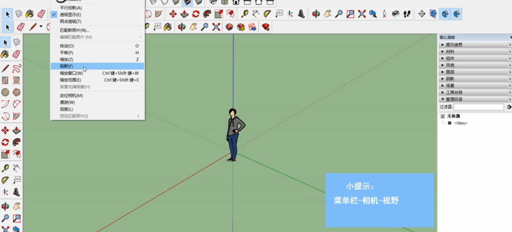512x232 pixels.
Task: Select the Freehand drawing tool
Action: [x=17, y=68]
